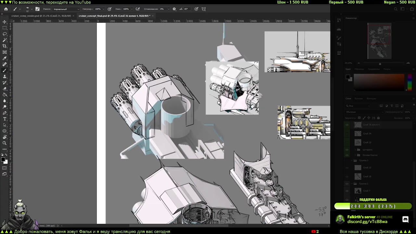Open the Слои layers tab
Image resolution: width=416 pixels, height=234 pixels.
pyautogui.click(x=348, y=98)
